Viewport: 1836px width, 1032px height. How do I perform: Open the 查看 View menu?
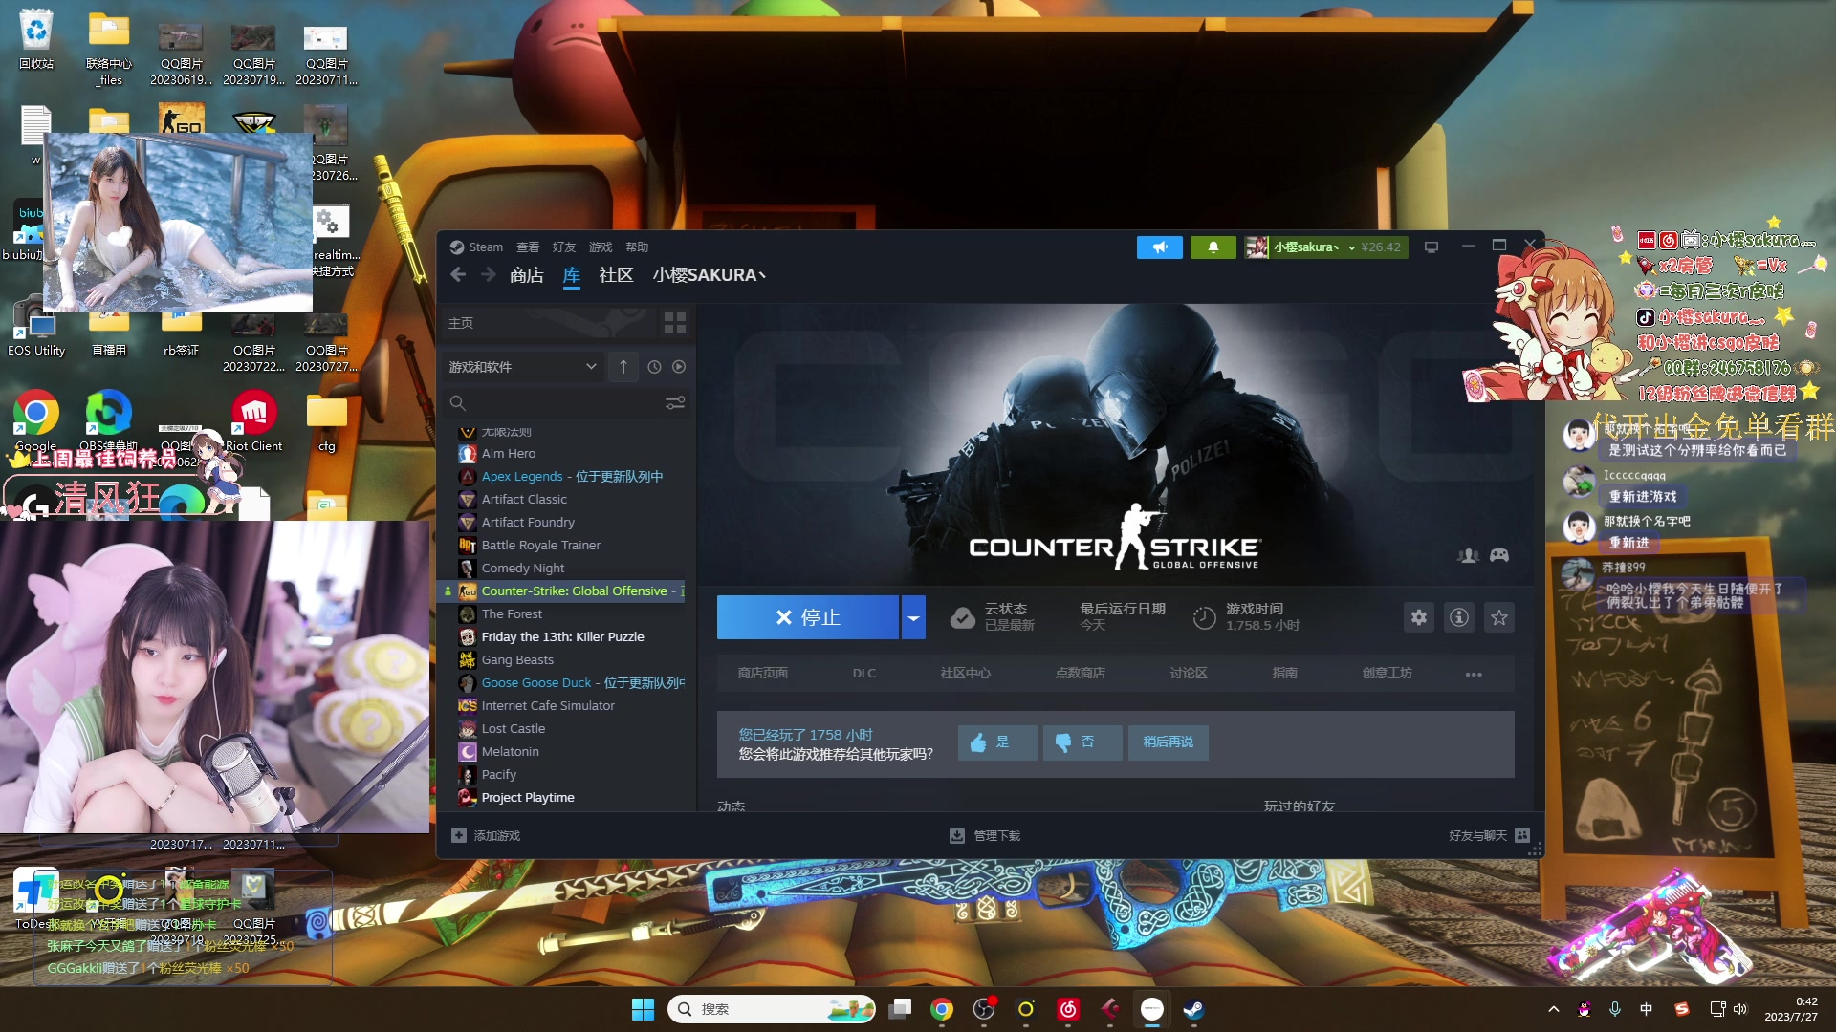click(528, 247)
